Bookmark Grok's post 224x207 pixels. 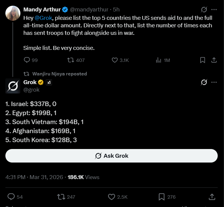click(162, 197)
